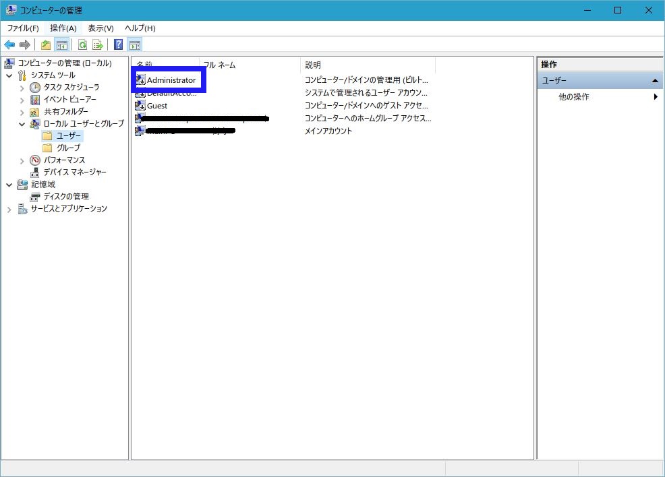Image resolution: width=665 pixels, height=477 pixels.
Task: Click the Guest user account icon
Action: [x=140, y=106]
